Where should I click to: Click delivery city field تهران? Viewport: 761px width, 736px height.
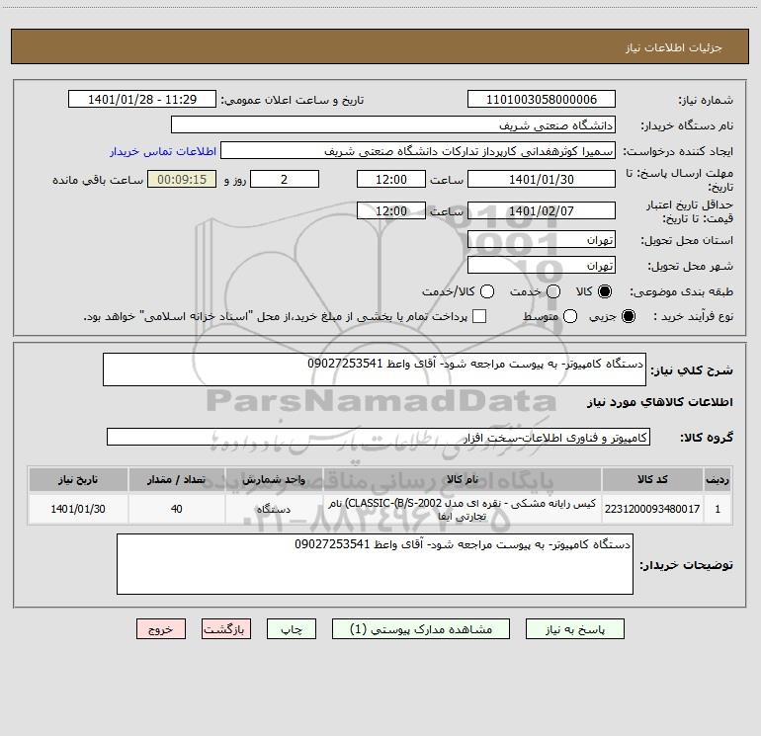coord(542,266)
